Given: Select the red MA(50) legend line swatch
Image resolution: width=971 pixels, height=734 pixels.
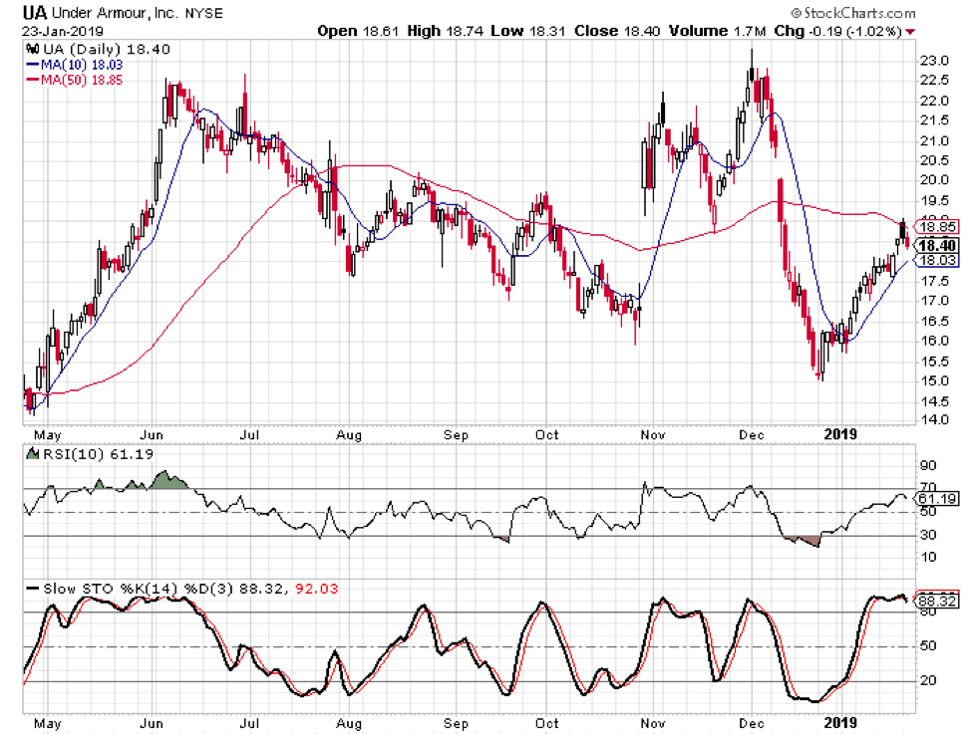Looking at the screenshot, I should (x=33, y=80).
